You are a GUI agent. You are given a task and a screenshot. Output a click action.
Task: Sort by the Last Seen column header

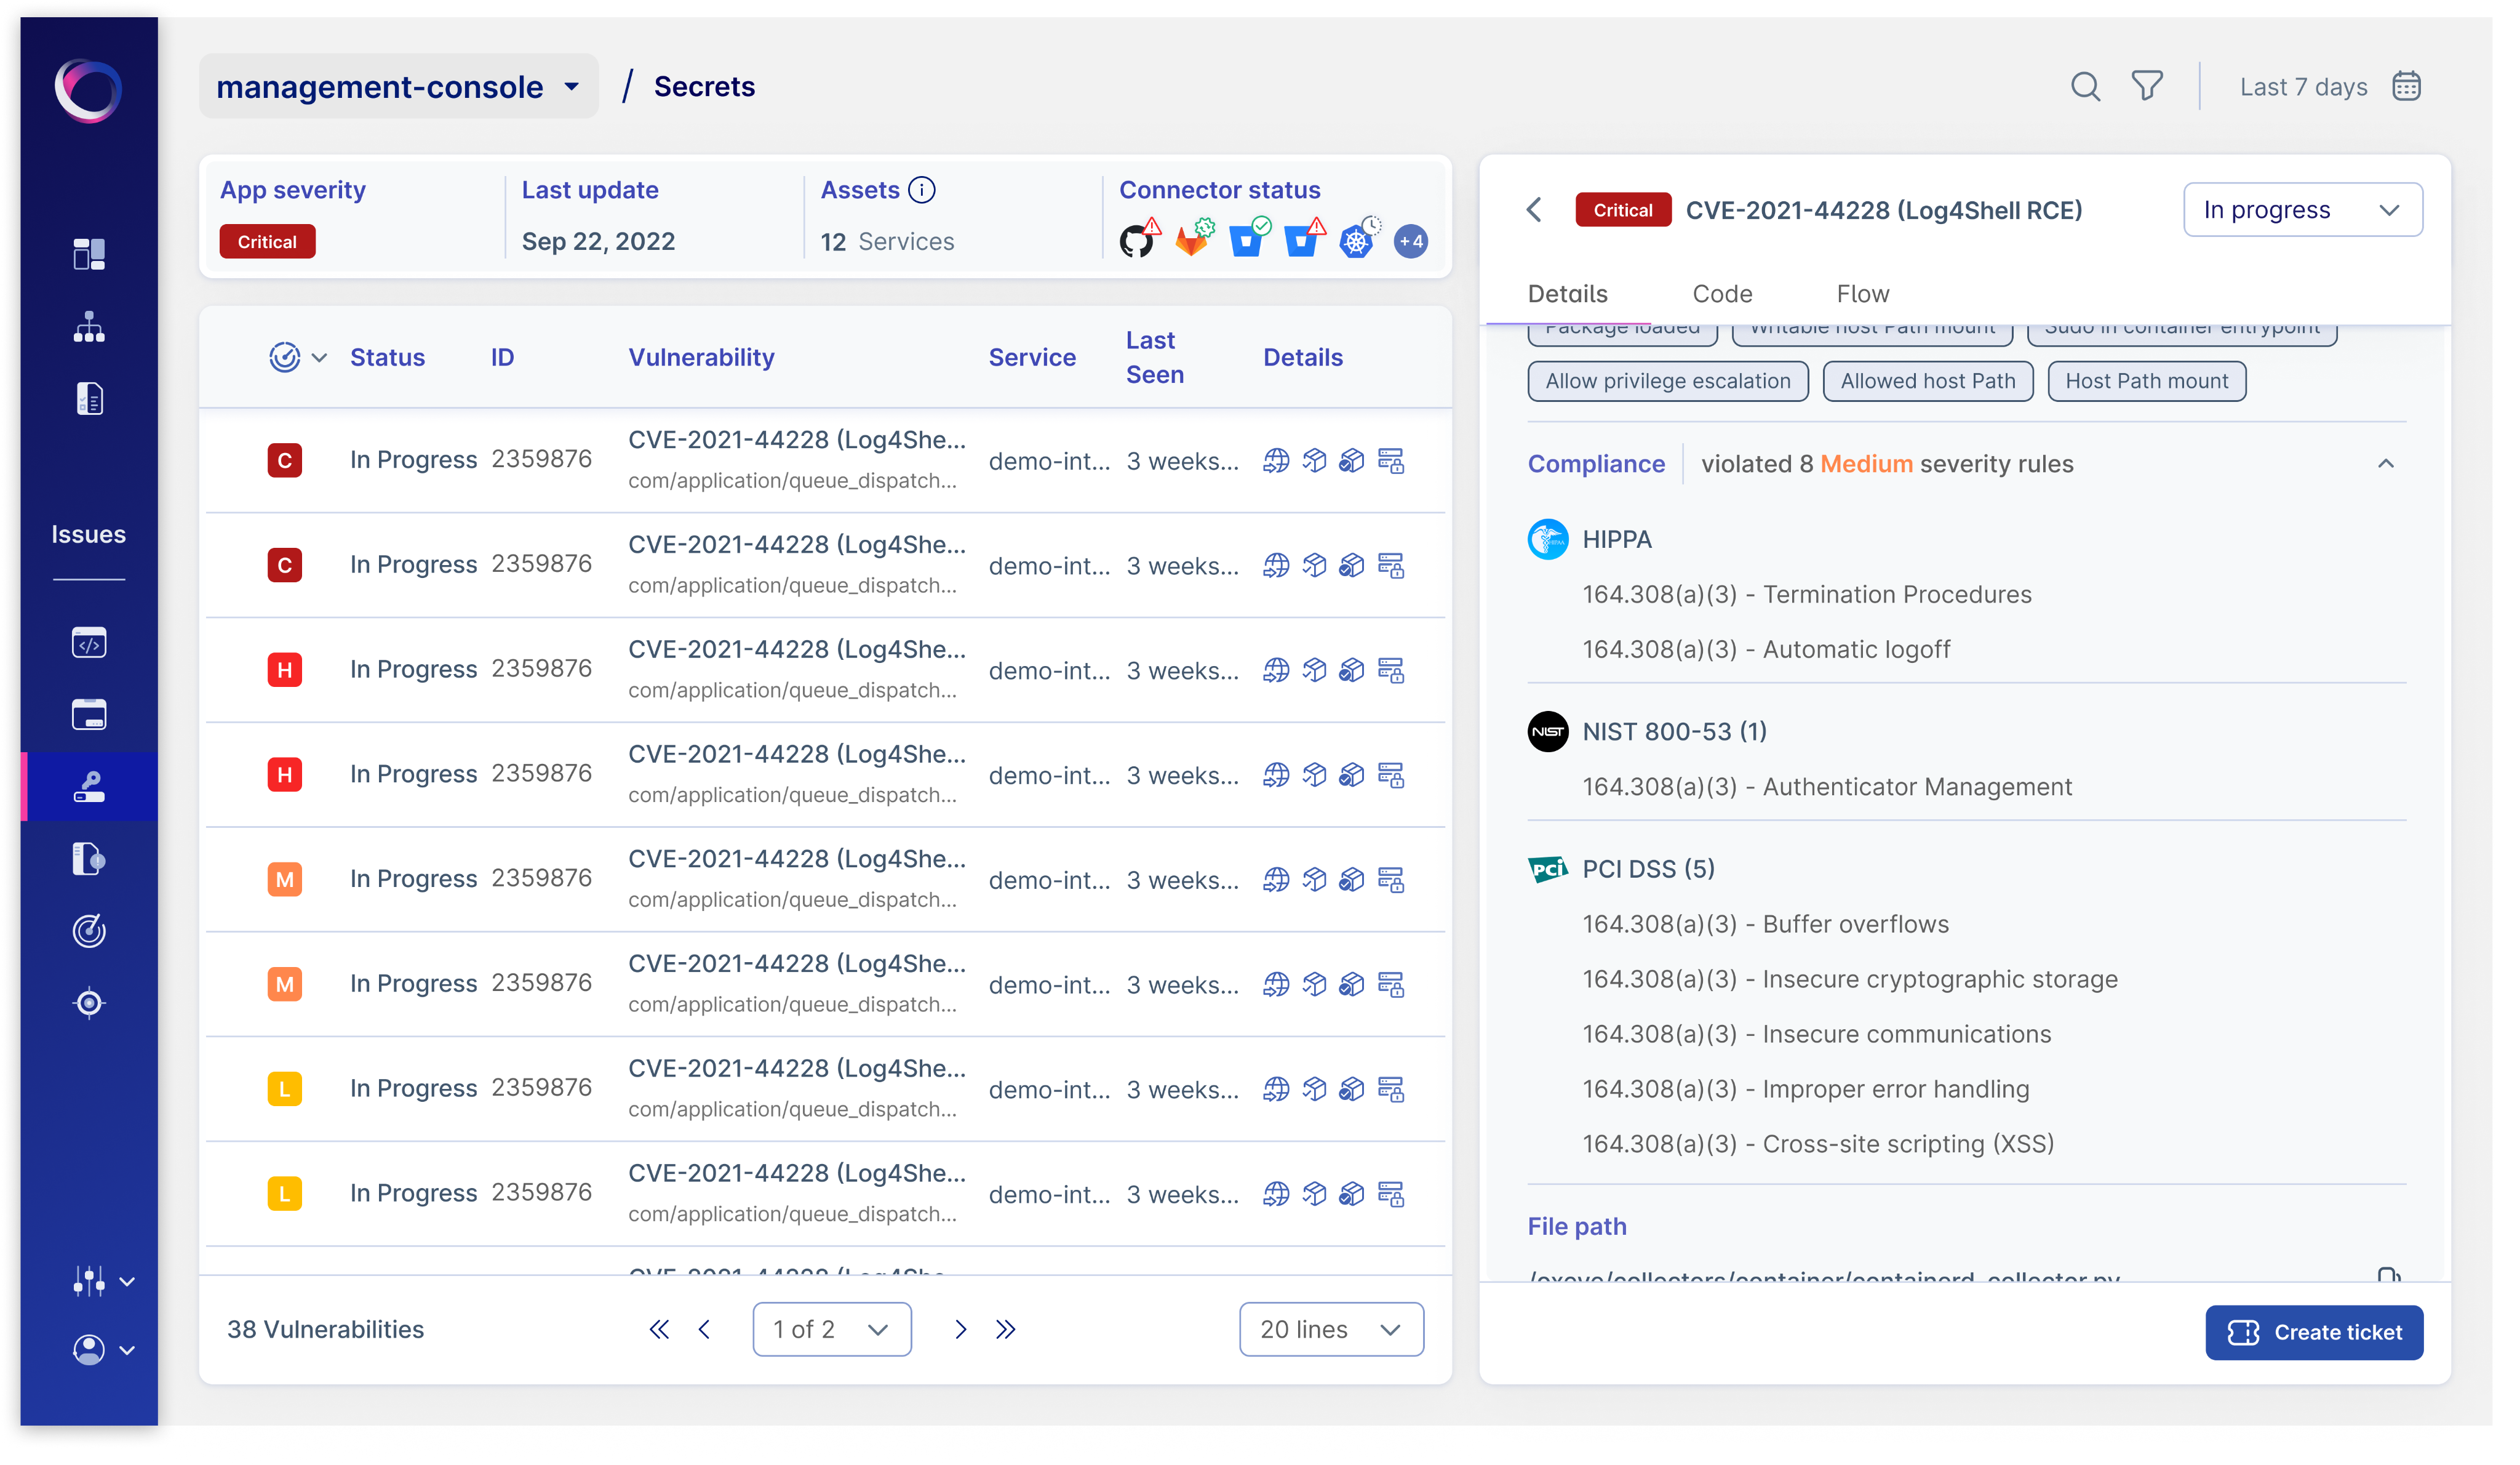point(1154,357)
